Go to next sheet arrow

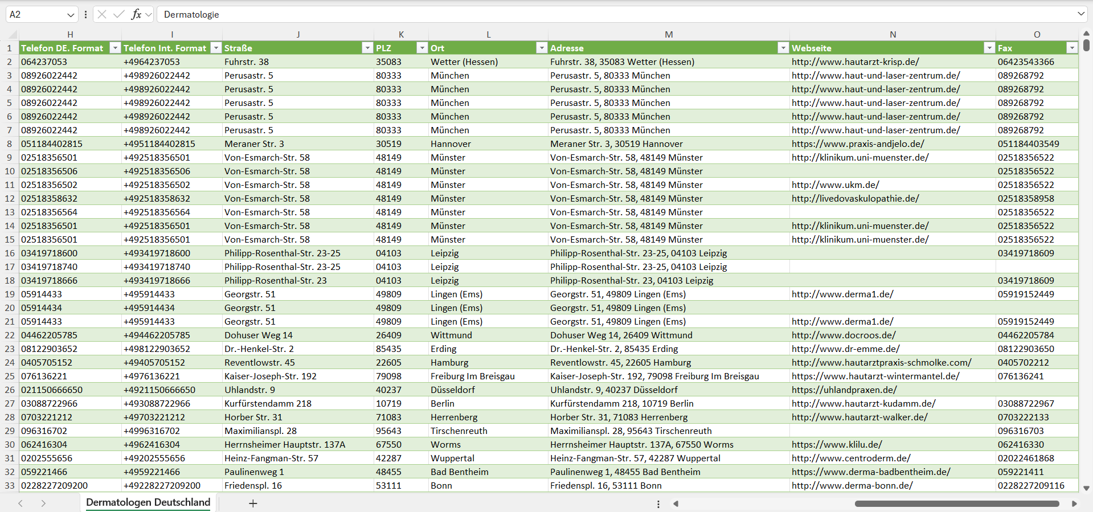43,503
